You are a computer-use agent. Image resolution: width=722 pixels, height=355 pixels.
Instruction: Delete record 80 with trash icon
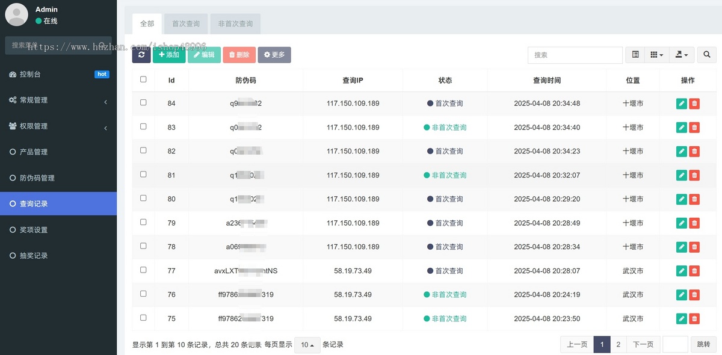click(x=694, y=199)
